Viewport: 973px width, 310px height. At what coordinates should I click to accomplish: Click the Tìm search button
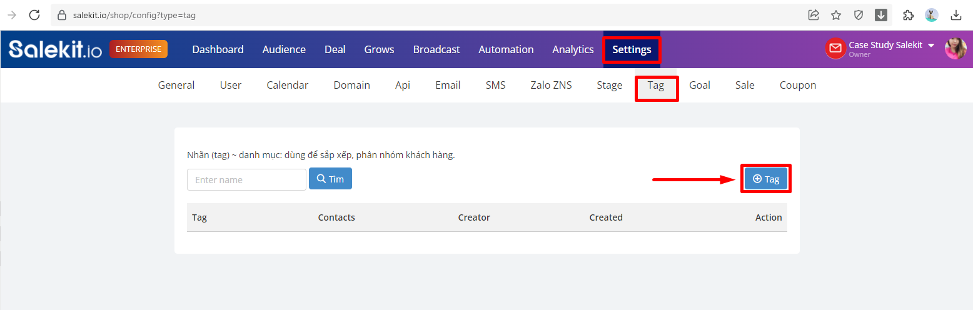(330, 179)
